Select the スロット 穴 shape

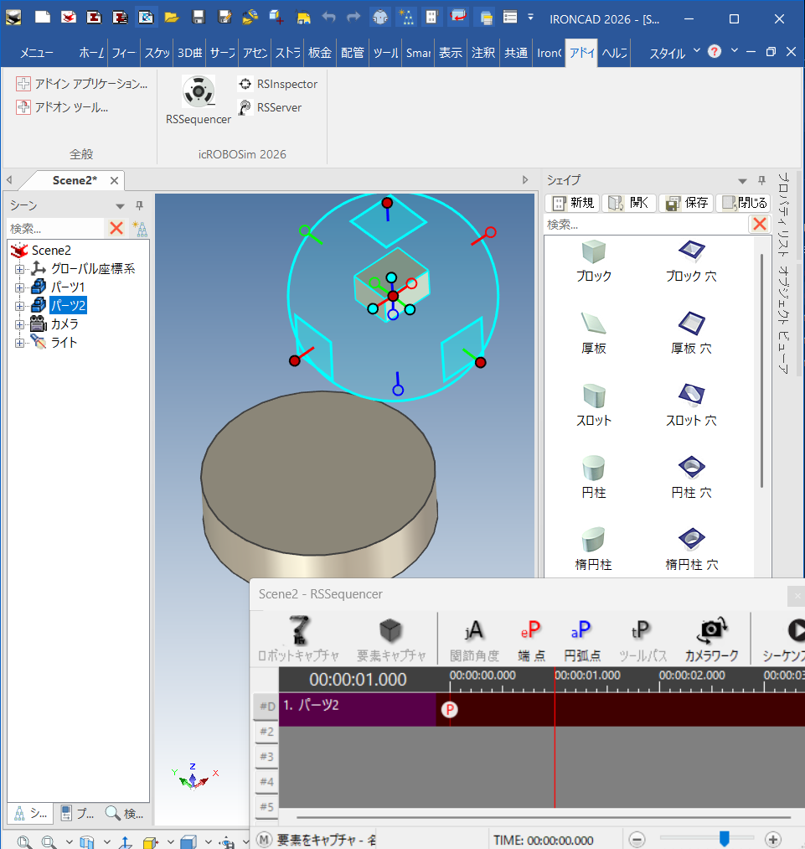pos(691,405)
